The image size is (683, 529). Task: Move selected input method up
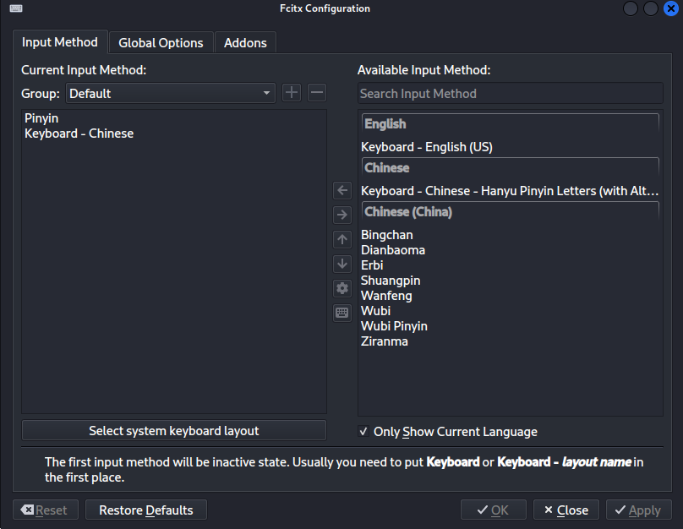click(x=342, y=239)
